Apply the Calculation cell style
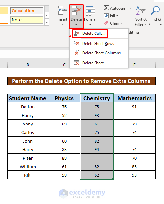This screenshot has height=204, width=164. 27,11
